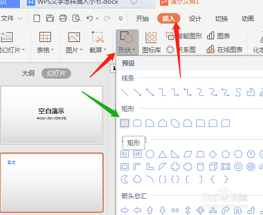Switch to the 切换 tab
Image resolution: width=263 pixels, height=215 pixels.
click(221, 18)
